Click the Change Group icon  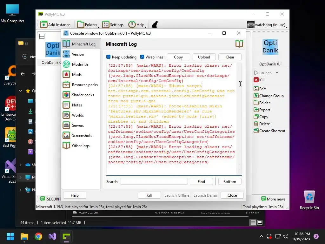(x=256, y=96)
